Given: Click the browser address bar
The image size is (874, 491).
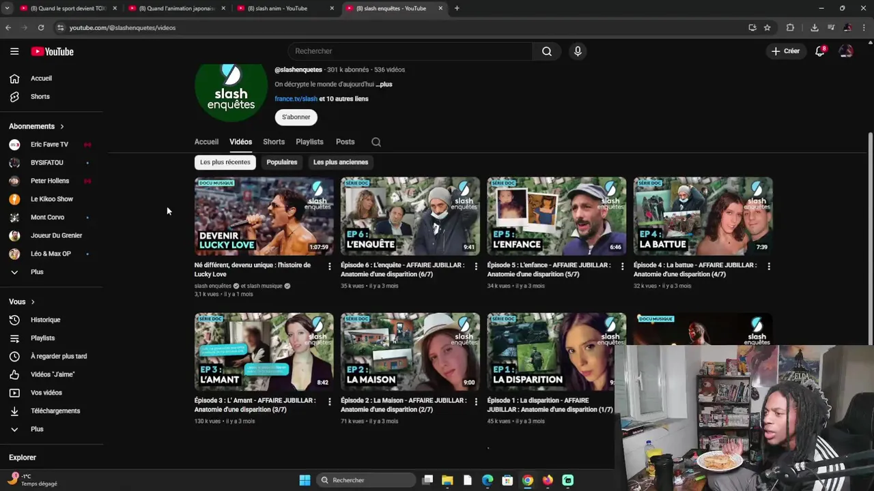Looking at the screenshot, I should pos(403,27).
